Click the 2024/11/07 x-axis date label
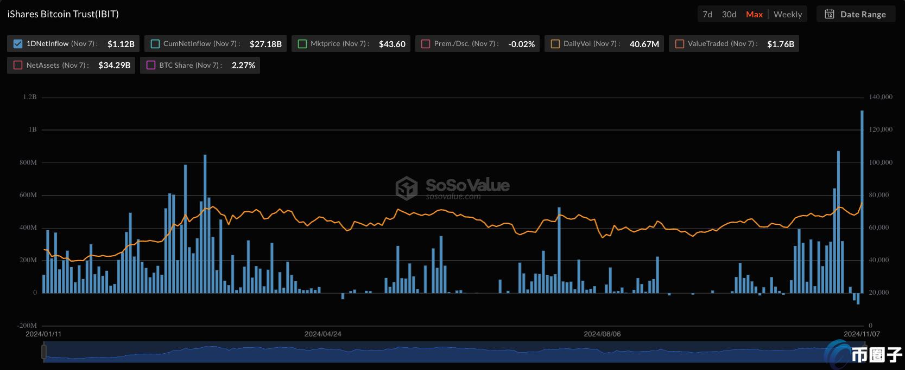Screen dimensions: 905x370 coord(862,334)
